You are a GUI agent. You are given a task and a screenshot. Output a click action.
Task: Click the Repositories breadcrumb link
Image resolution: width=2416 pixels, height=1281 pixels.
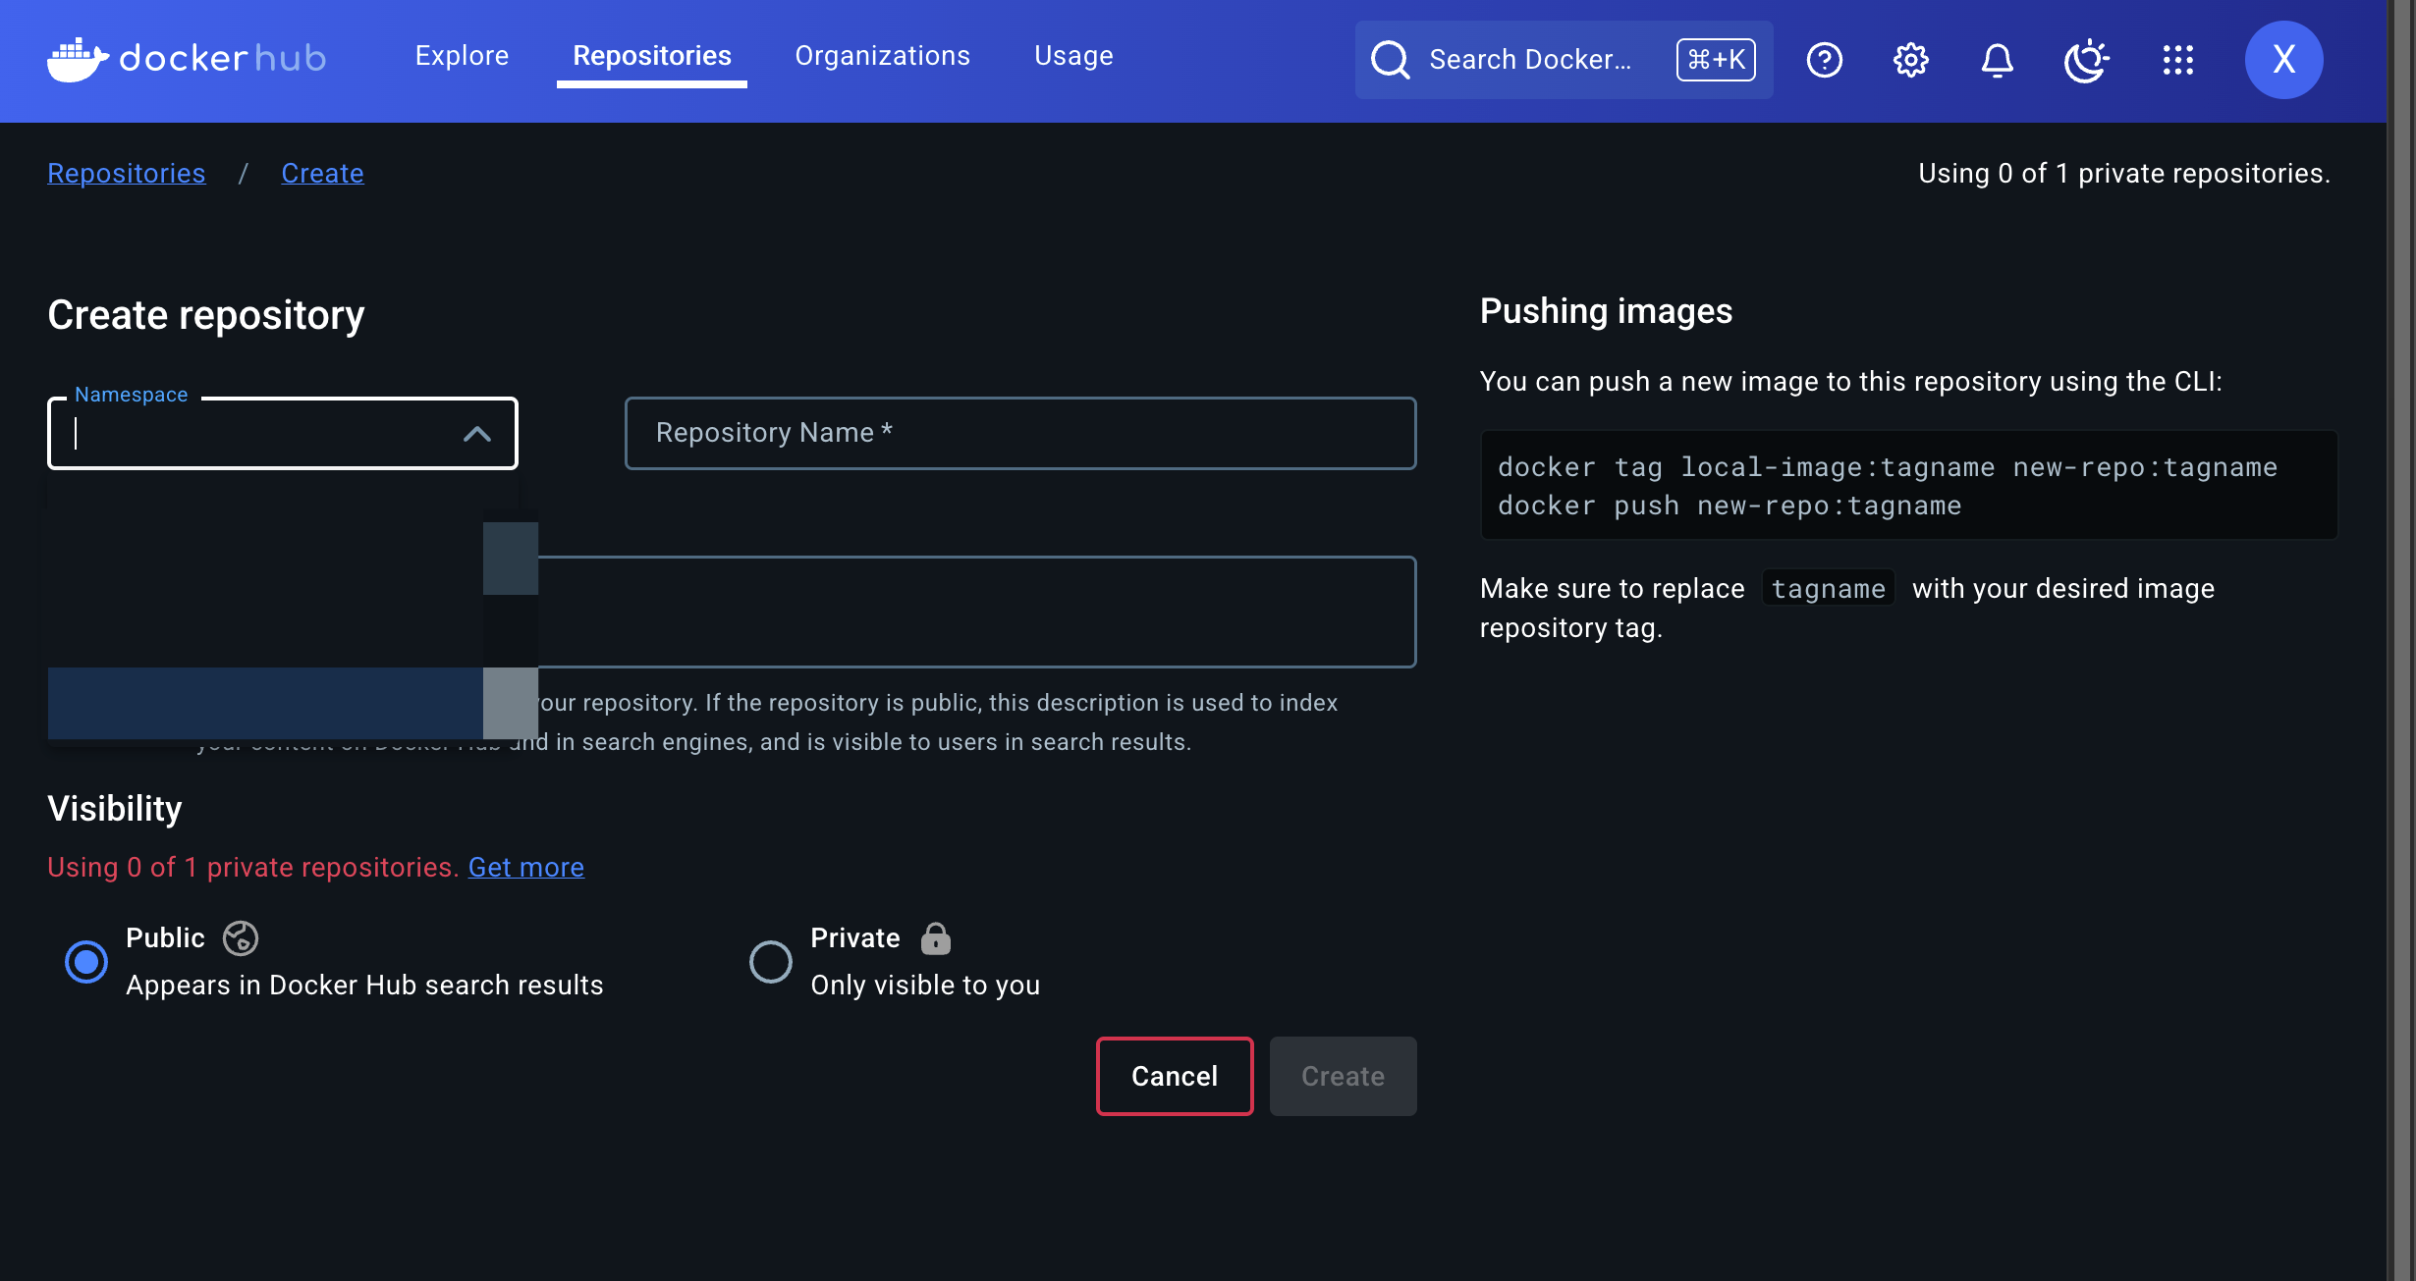pyautogui.click(x=127, y=173)
